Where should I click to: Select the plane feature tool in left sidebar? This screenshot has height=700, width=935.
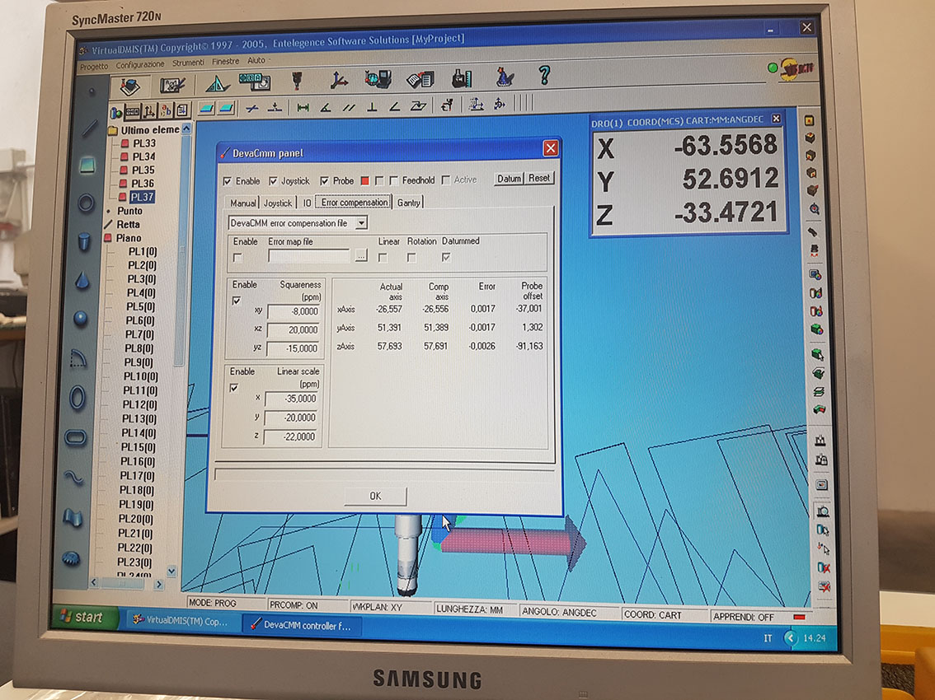click(x=87, y=165)
